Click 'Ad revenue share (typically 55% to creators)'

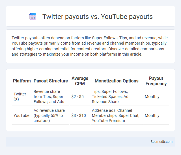[49, 115]
